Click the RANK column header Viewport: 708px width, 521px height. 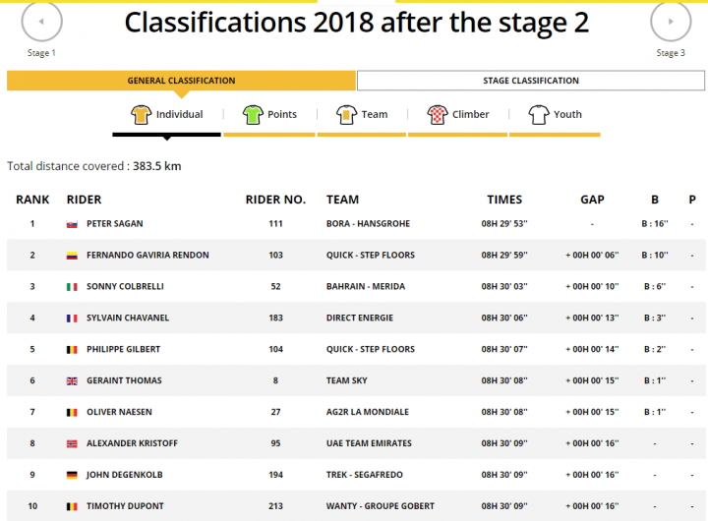[32, 200]
